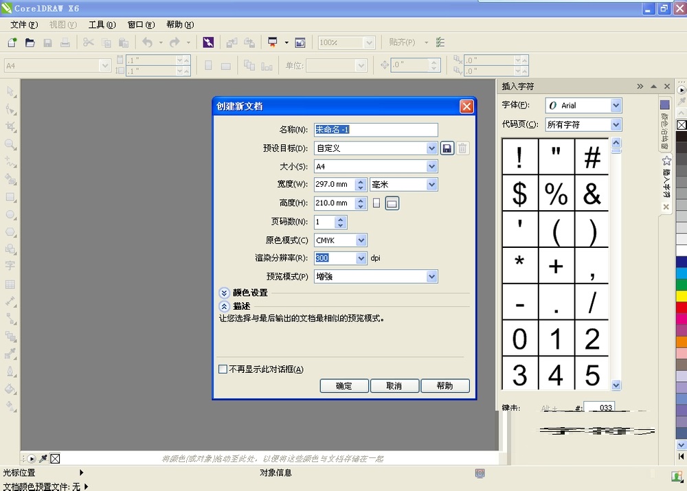Open the 原色模式 CMYK dropdown

click(x=361, y=240)
